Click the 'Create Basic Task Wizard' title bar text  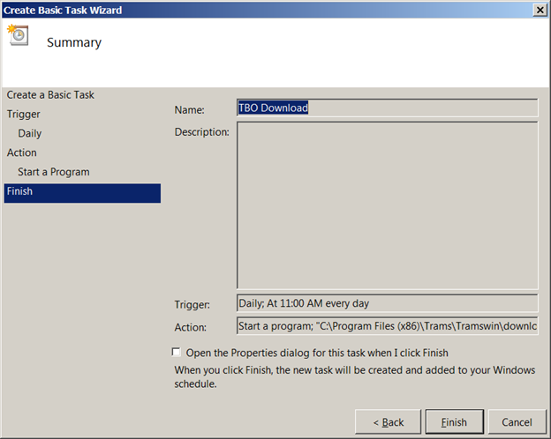point(63,11)
